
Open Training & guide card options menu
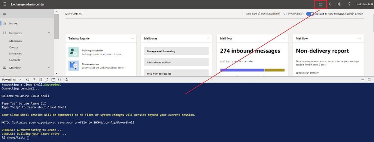132,38
